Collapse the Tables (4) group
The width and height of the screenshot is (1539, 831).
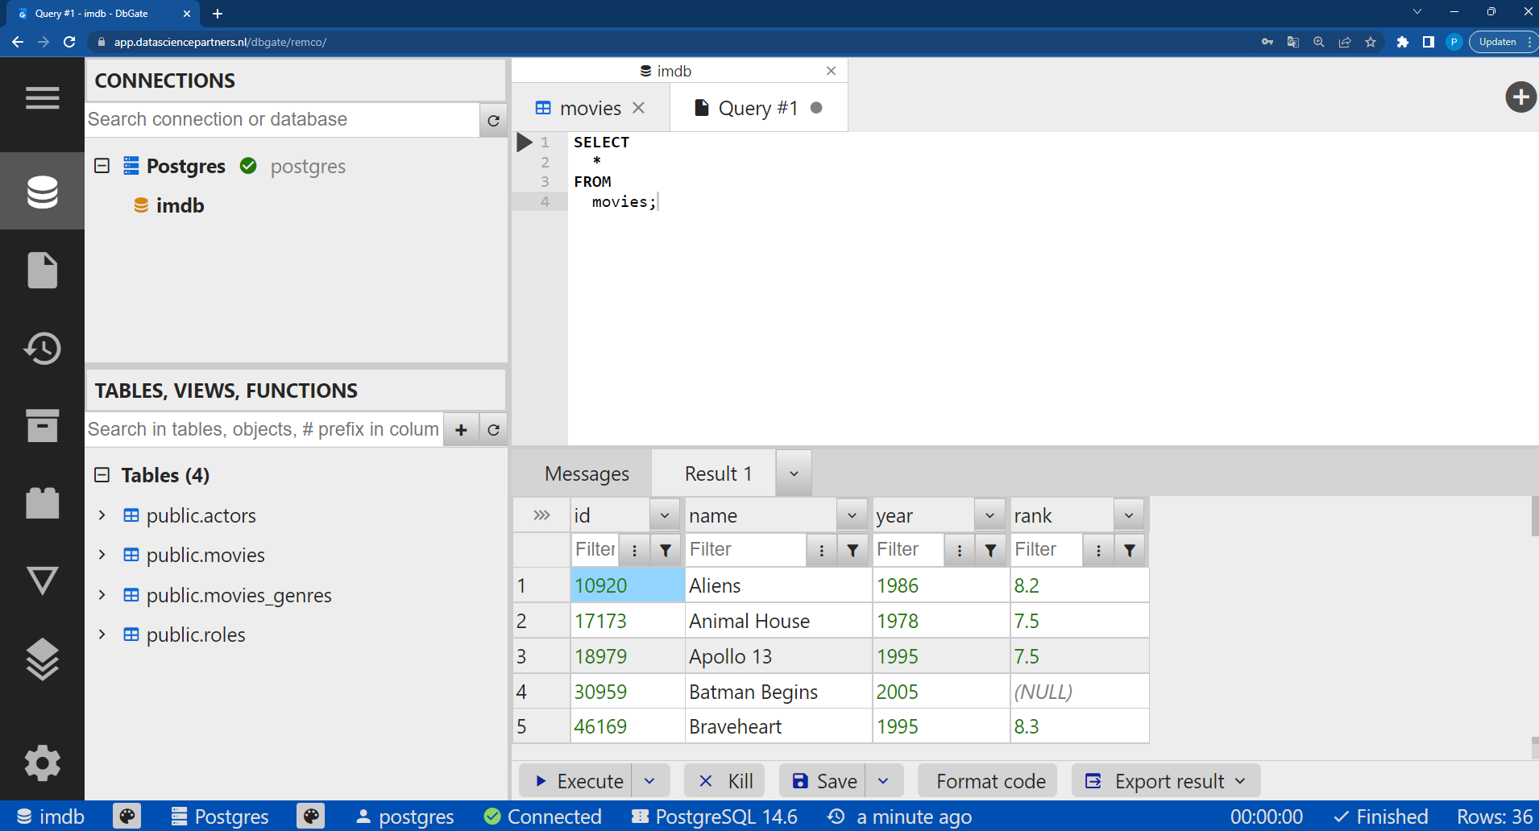point(102,475)
